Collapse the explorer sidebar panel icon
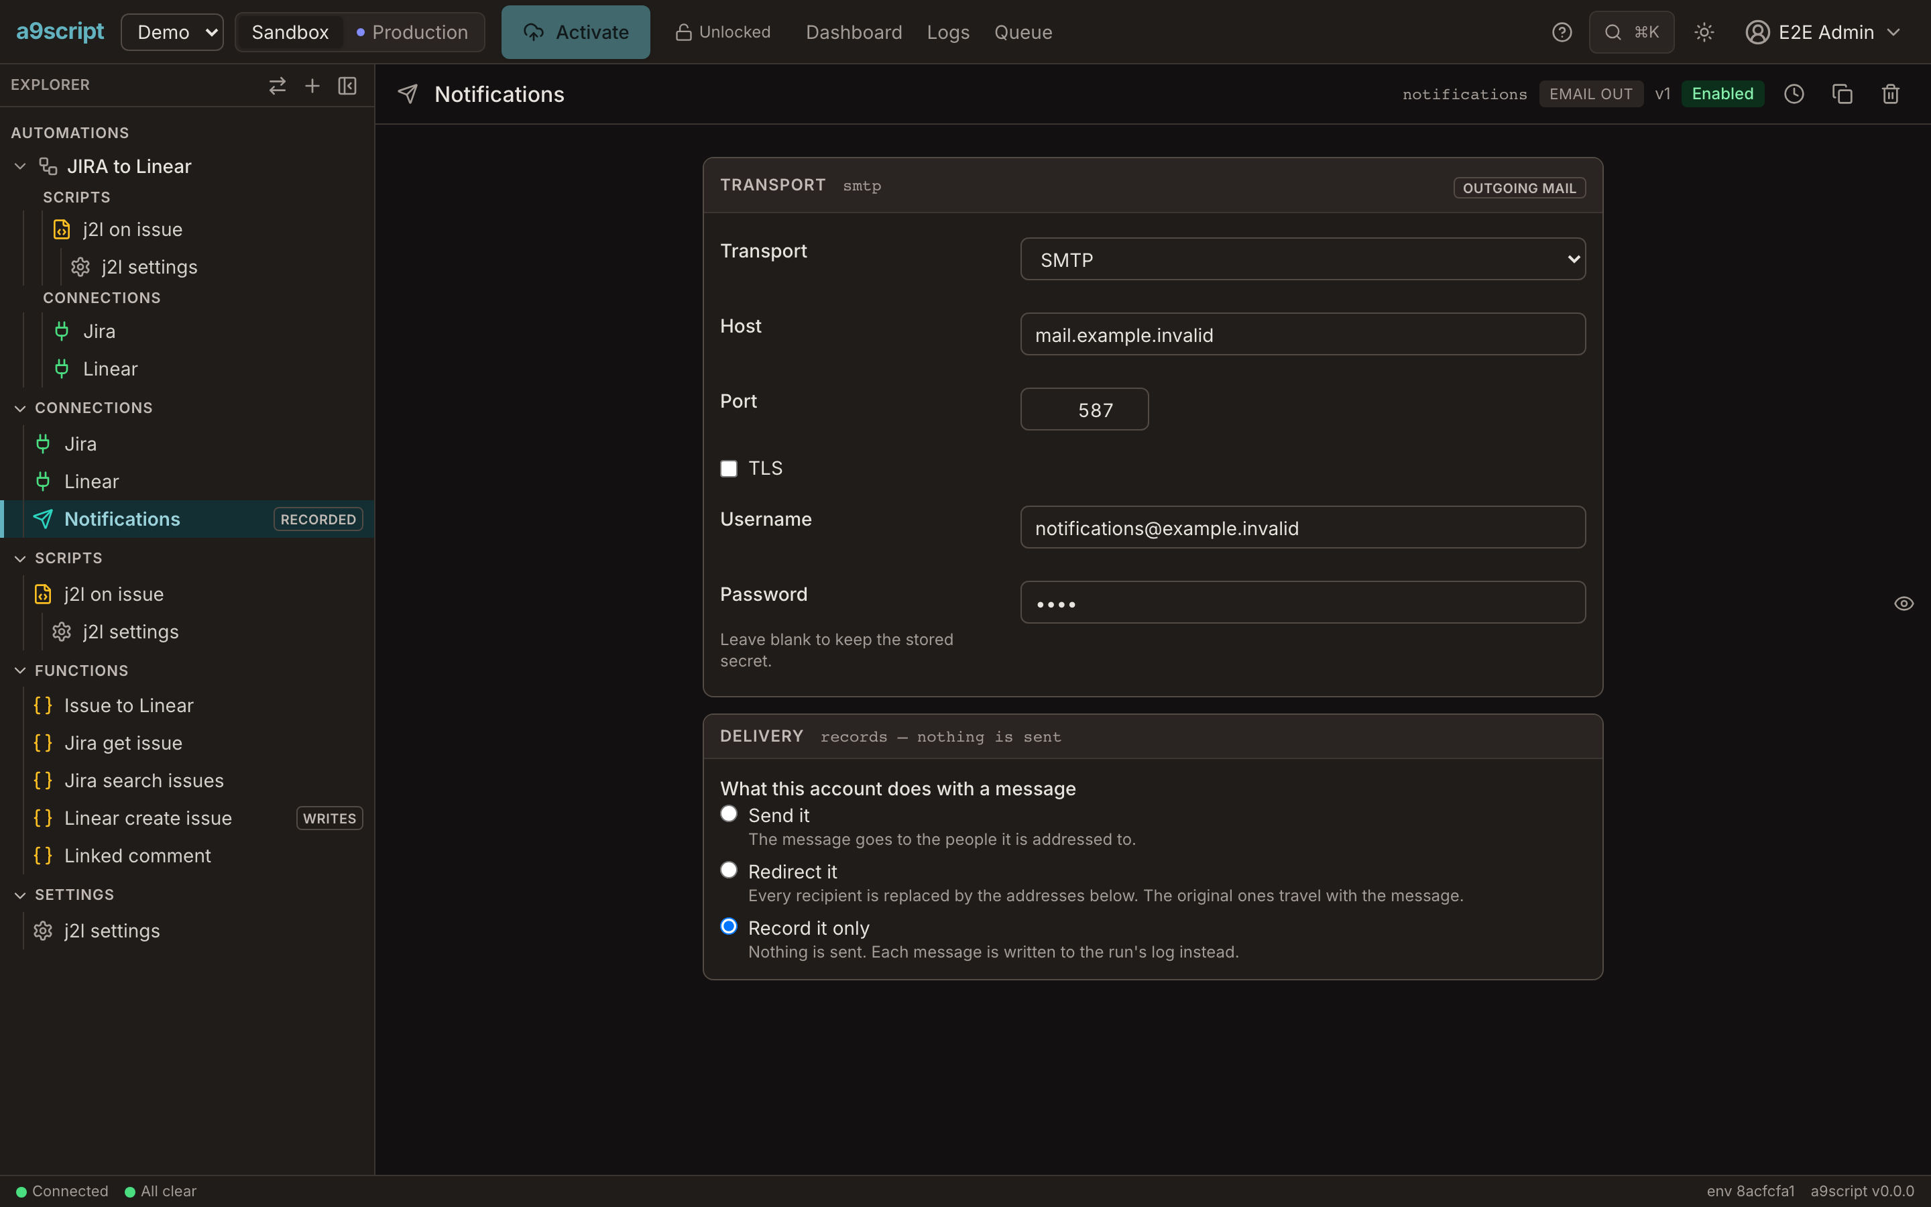 point(347,85)
